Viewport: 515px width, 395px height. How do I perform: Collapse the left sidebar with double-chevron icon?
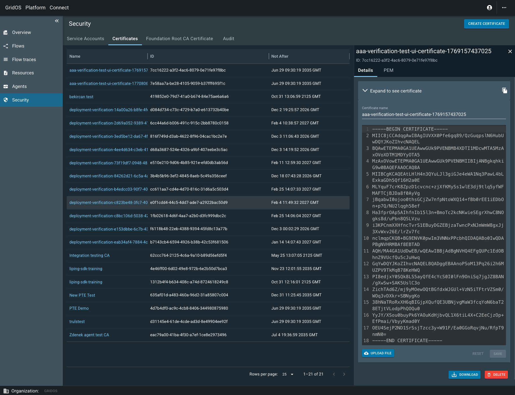coord(57,21)
